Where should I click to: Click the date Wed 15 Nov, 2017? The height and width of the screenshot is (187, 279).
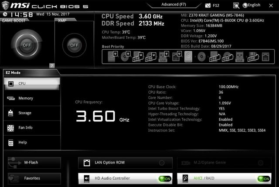click(x=53, y=14)
